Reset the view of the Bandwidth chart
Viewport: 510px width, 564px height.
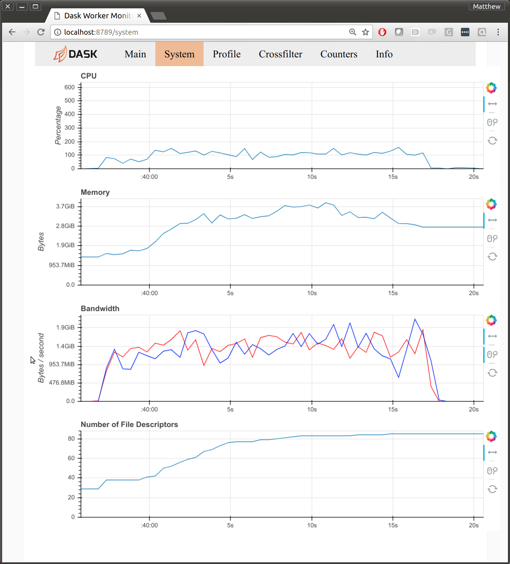point(492,372)
